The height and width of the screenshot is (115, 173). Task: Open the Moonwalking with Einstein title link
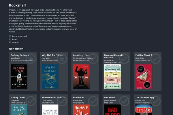pyautogui.click(x=114, y=56)
